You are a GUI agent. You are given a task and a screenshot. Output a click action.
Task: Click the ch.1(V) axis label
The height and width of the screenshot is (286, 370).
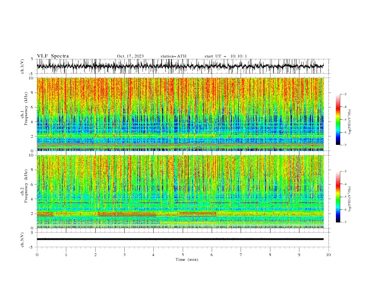point(22,66)
